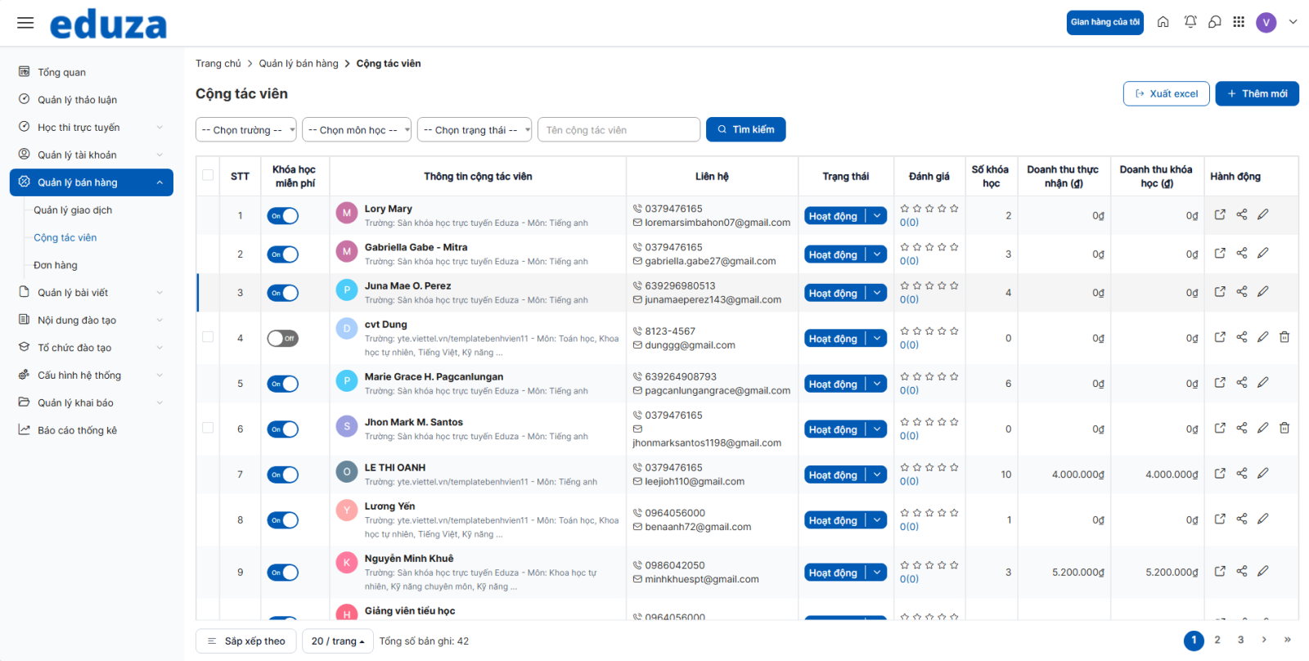Open 'Quản lý giao dịch' in sidebar

click(x=73, y=210)
